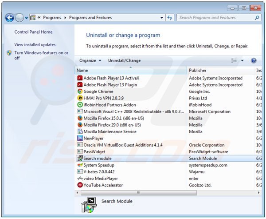Click the Mozilla Maintenance Service icon

pos(80,131)
